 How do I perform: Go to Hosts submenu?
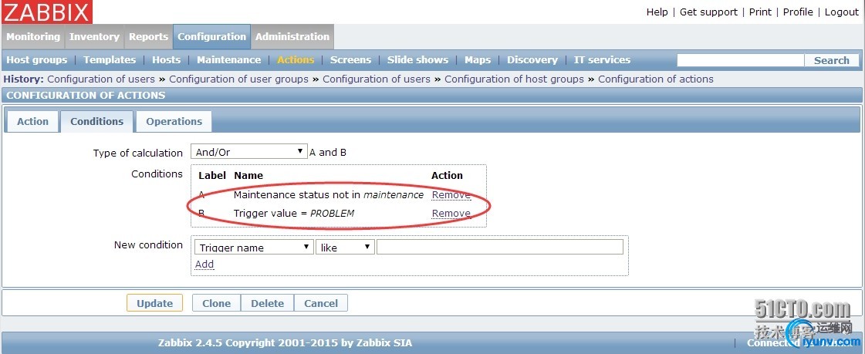[166, 60]
